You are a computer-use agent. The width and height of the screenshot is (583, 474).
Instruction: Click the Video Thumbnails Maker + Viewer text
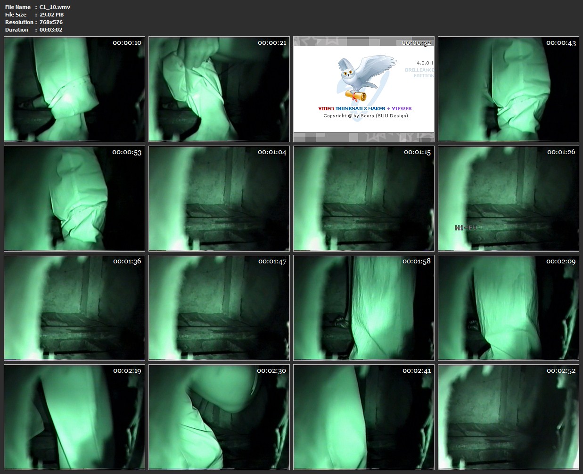(365, 108)
